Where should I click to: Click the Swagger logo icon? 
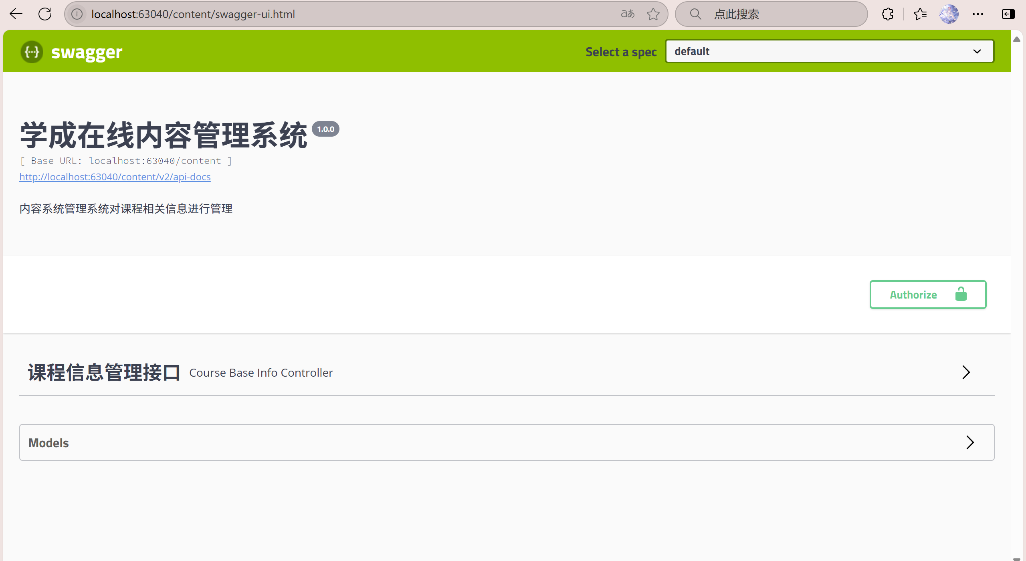click(x=32, y=52)
